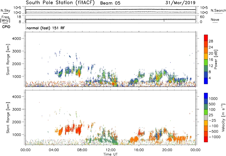Viewport: 226px width, 156px height.
Task: Select light green Power segment between 12 and 16
Action: point(206,63)
